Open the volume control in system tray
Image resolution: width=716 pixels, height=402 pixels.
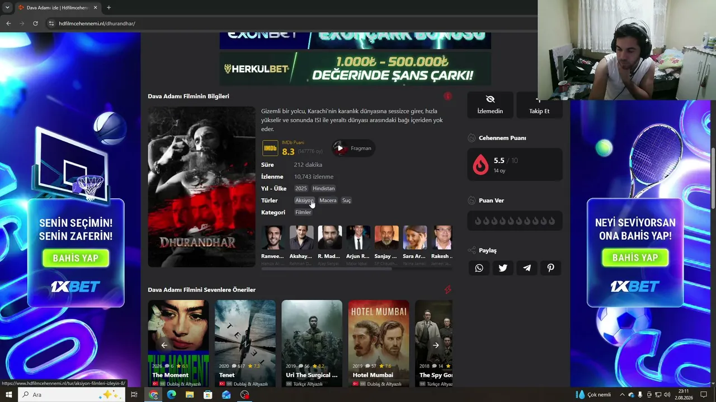tap(667, 395)
